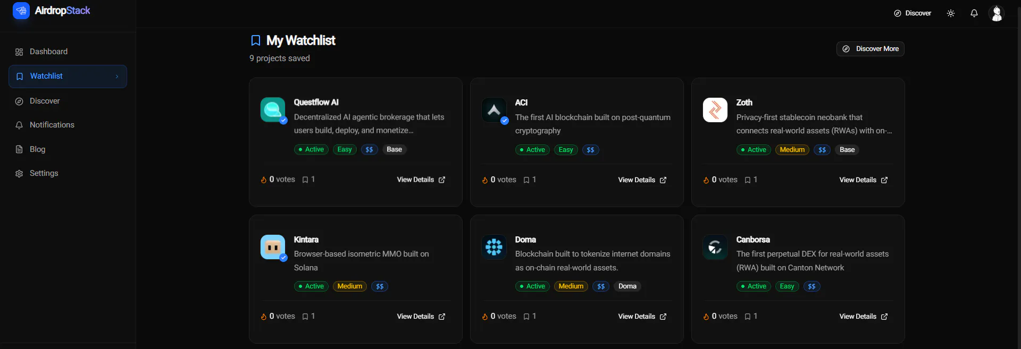Image resolution: width=1021 pixels, height=349 pixels.
Task: Upvote Zoth with the flame icon
Action: tap(706, 180)
